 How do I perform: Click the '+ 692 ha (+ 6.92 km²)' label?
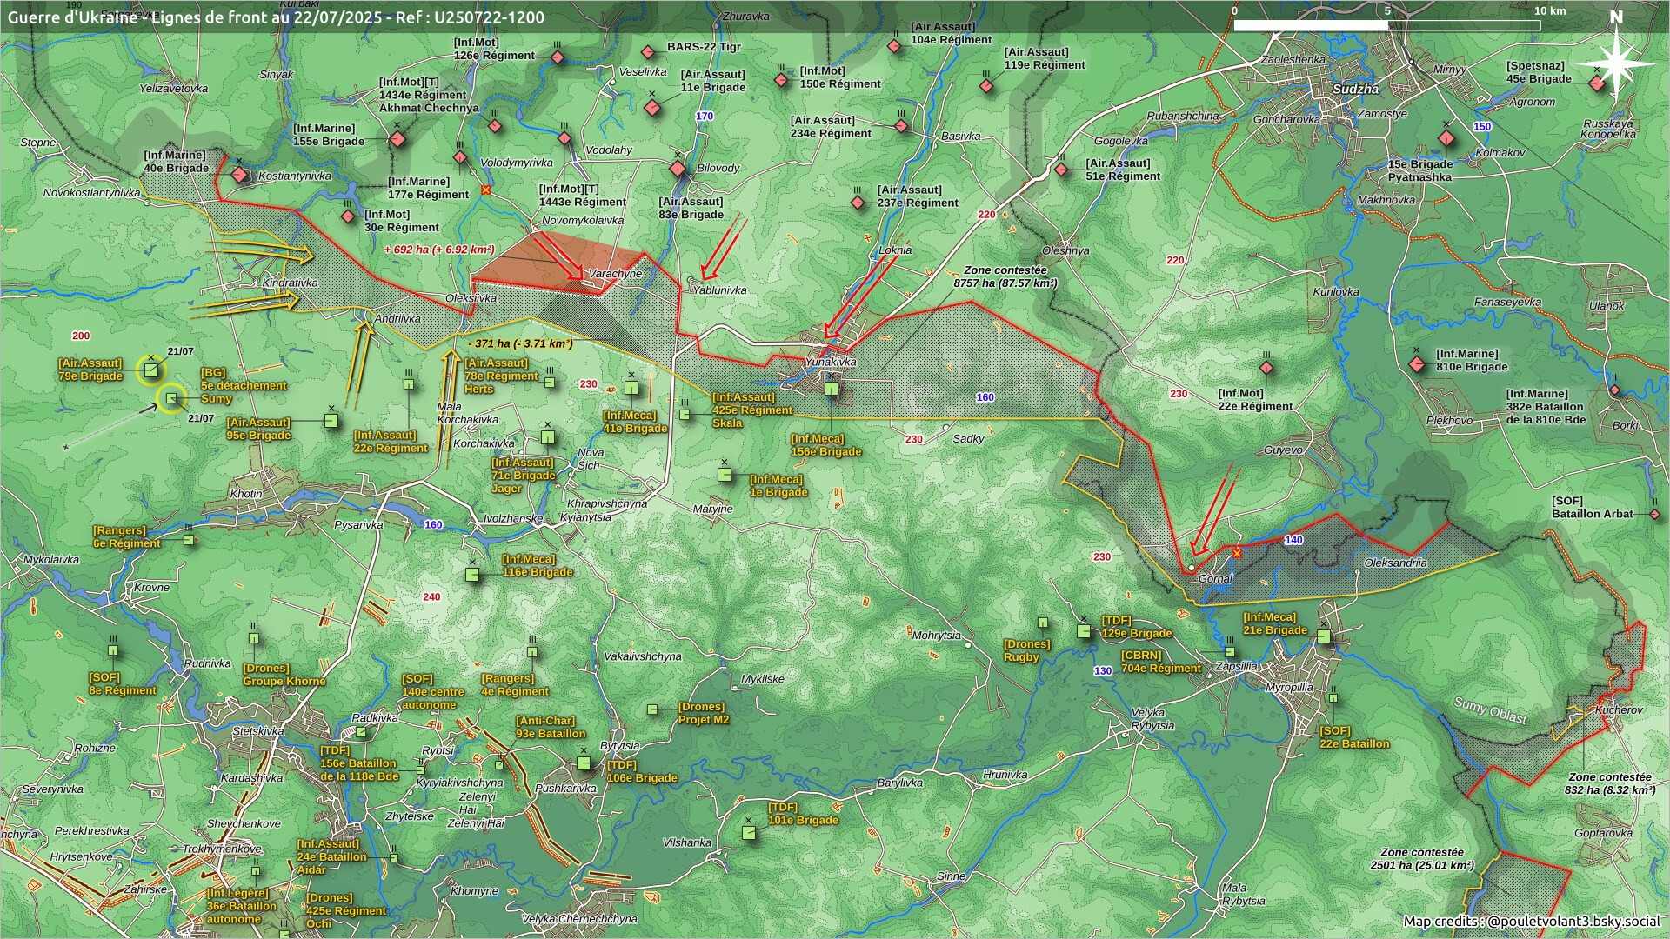click(x=439, y=250)
